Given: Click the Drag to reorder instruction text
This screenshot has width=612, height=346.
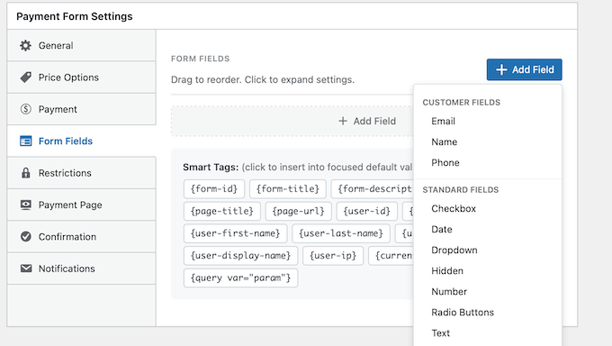Looking at the screenshot, I should [x=263, y=80].
